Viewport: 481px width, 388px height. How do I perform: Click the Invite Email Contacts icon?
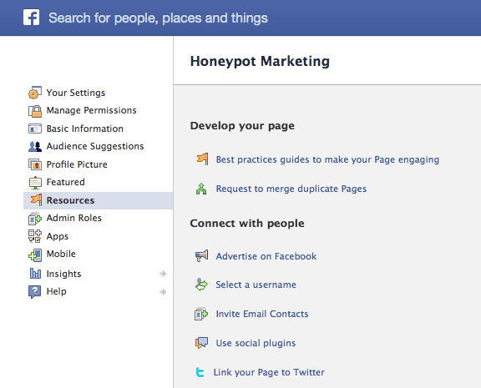point(201,314)
